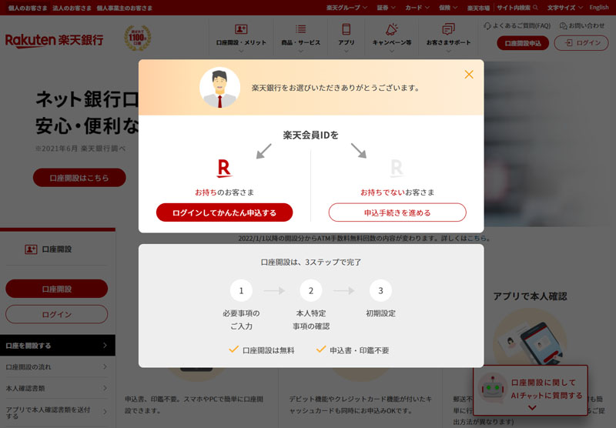Click the Rakuten 楽天銀行 header logo
This screenshot has width=616, height=428.
pyautogui.click(x=54, y=40)
